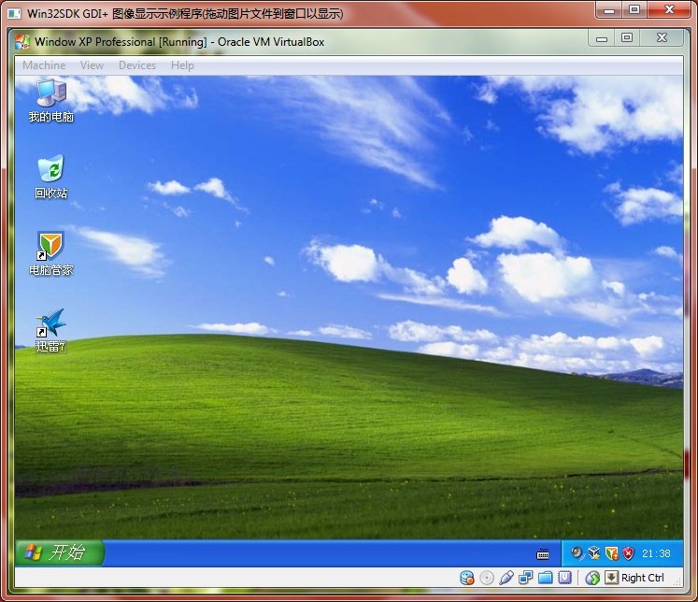
Task: Click the network adapters indicator icon
Action: pos(526,578)
